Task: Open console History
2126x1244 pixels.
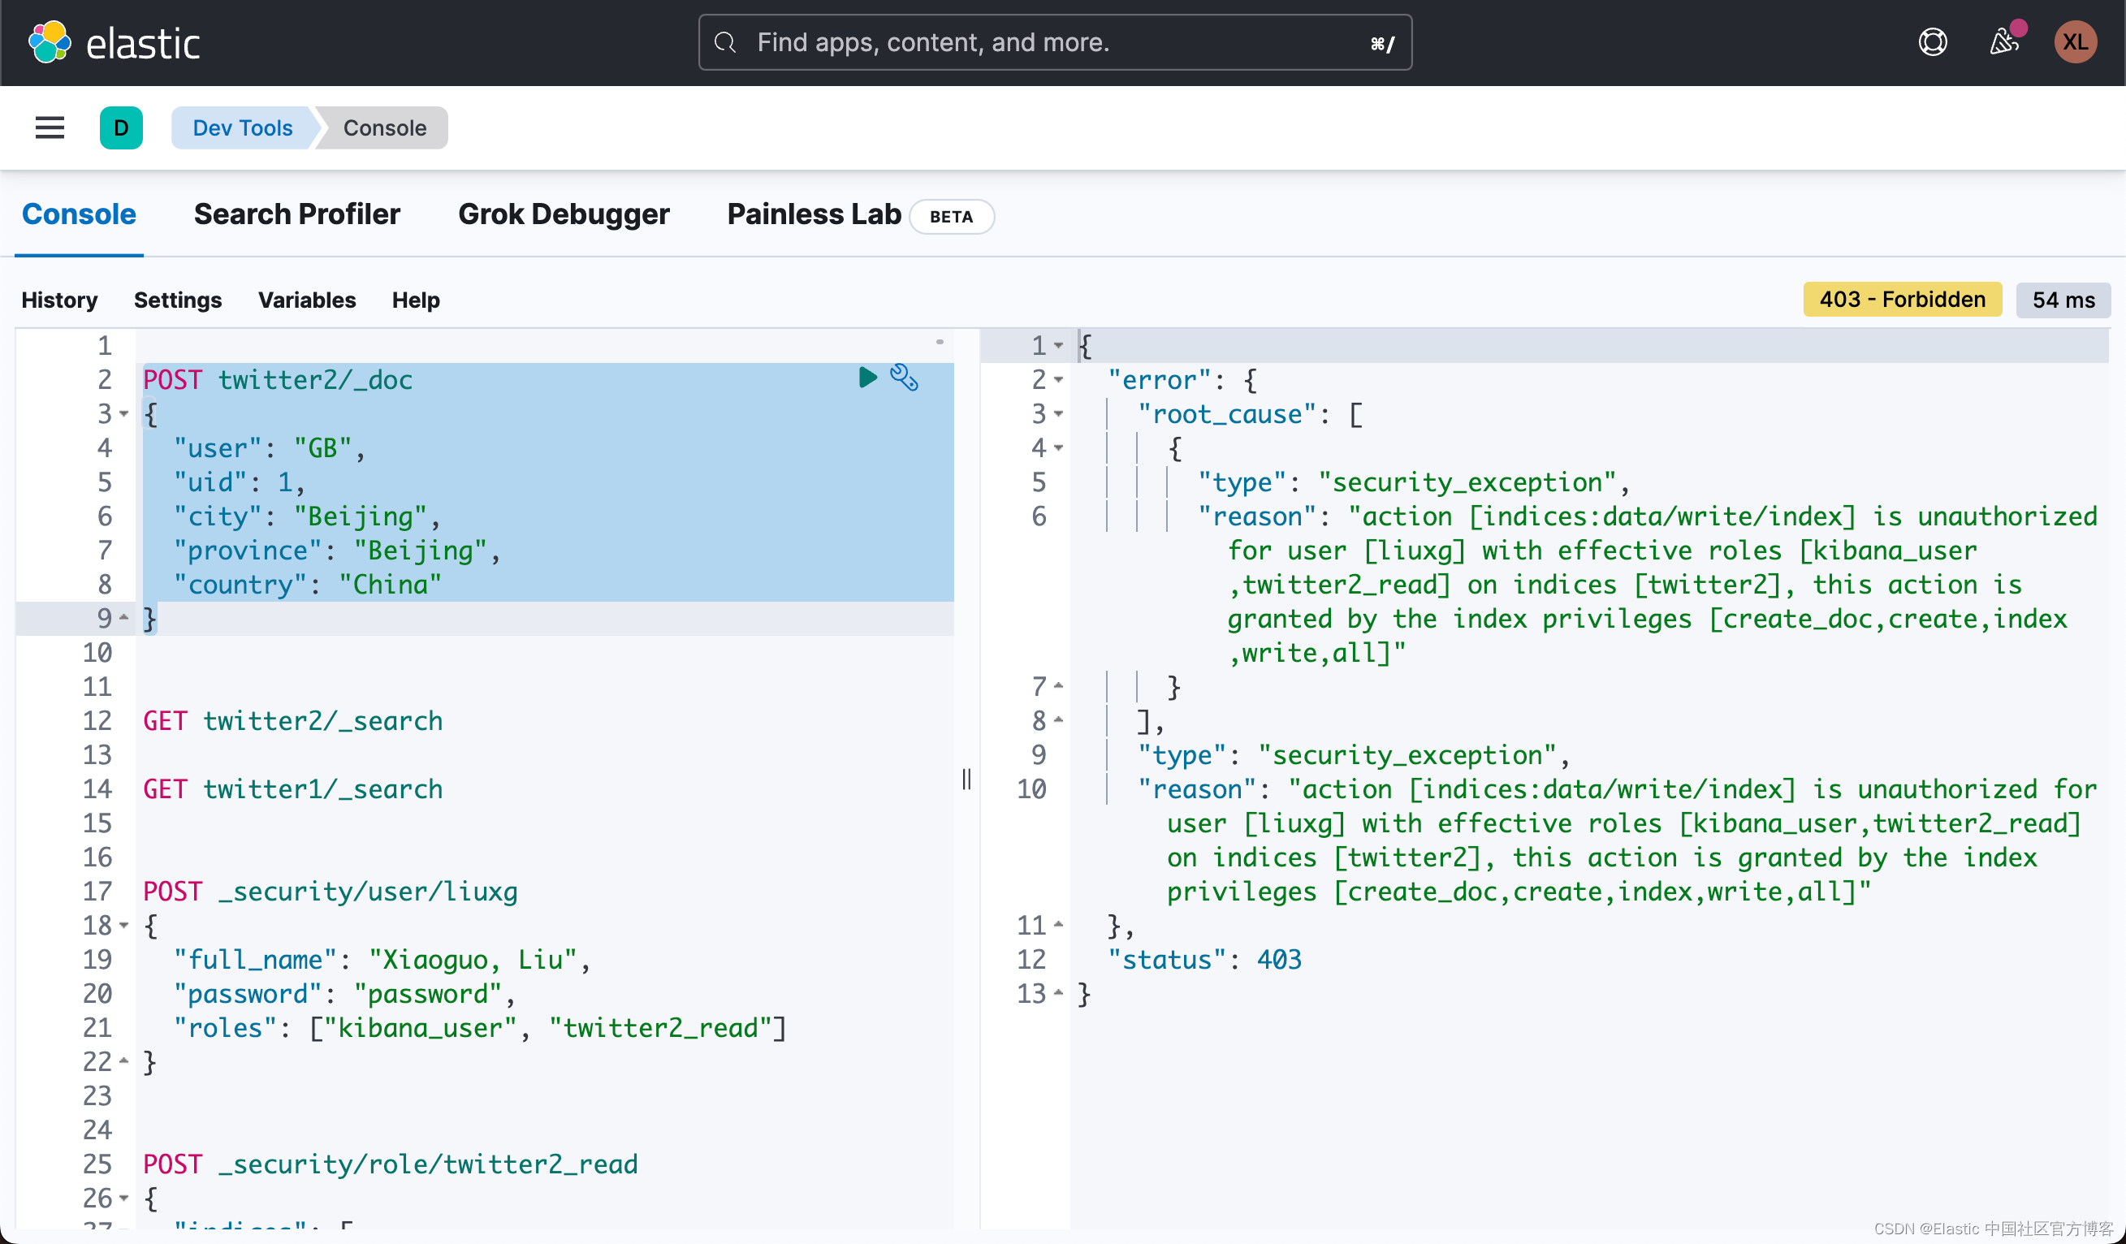Action: coord(59,300)
